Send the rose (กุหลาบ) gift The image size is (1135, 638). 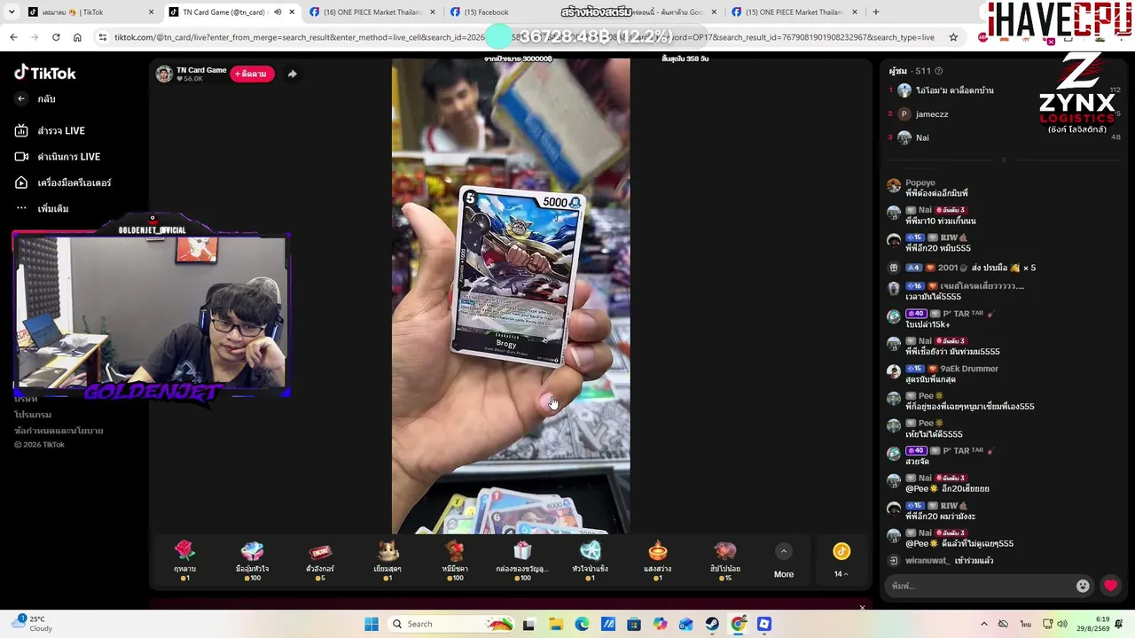coord(184,560)
